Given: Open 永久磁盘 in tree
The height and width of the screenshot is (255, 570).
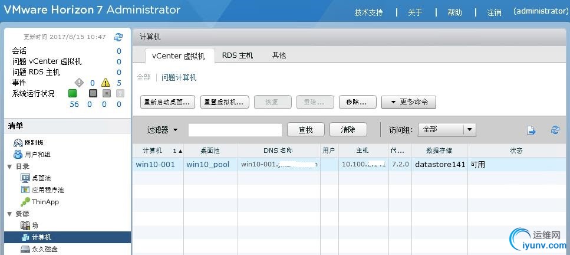Looking at the screenshot, I should [39, 249].
